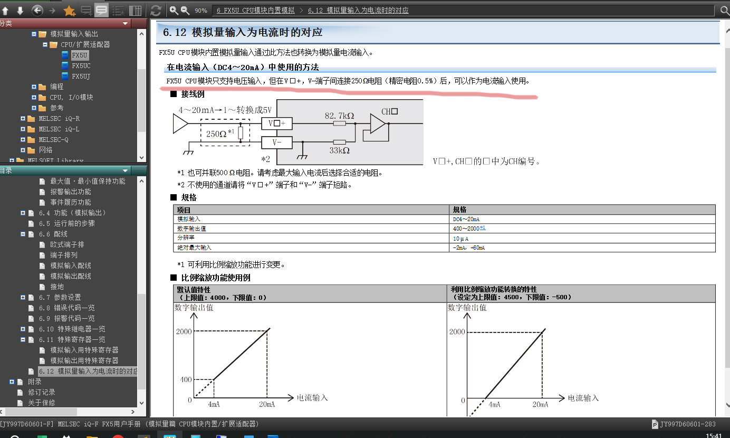Open the 分类 panel dropdown arrow
This screenshot has width=730, height=438.
click(126, 23)
